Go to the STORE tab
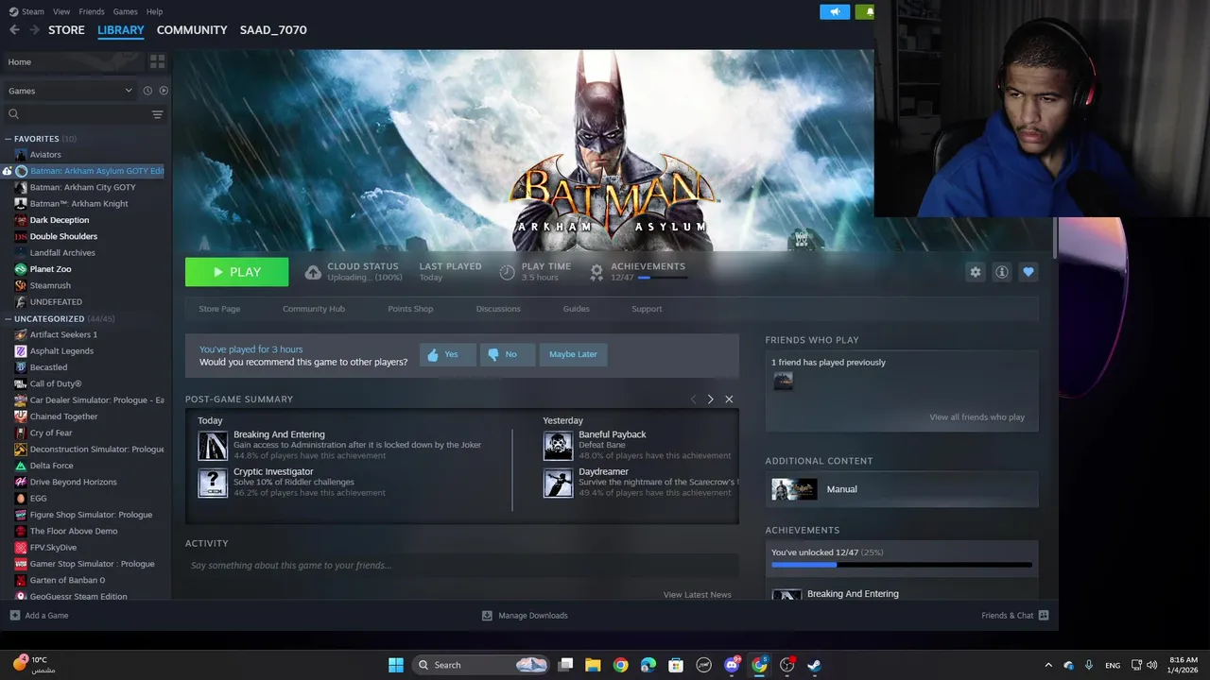The width and height of the screenshot is (1210, 680). (x=66, y=30)
